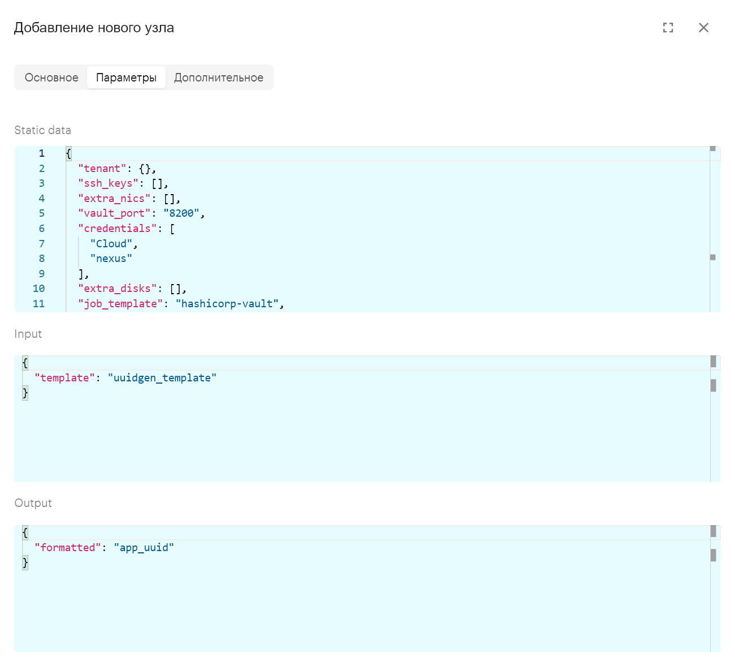Screen dimensions: 735x666
Task: Click the "tenant" key in Static data
Action: tap(102, 169)
